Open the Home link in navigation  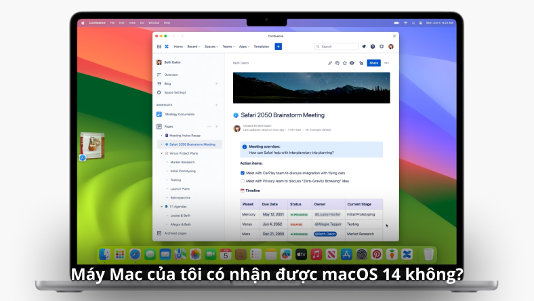click(x=178, y=47)
